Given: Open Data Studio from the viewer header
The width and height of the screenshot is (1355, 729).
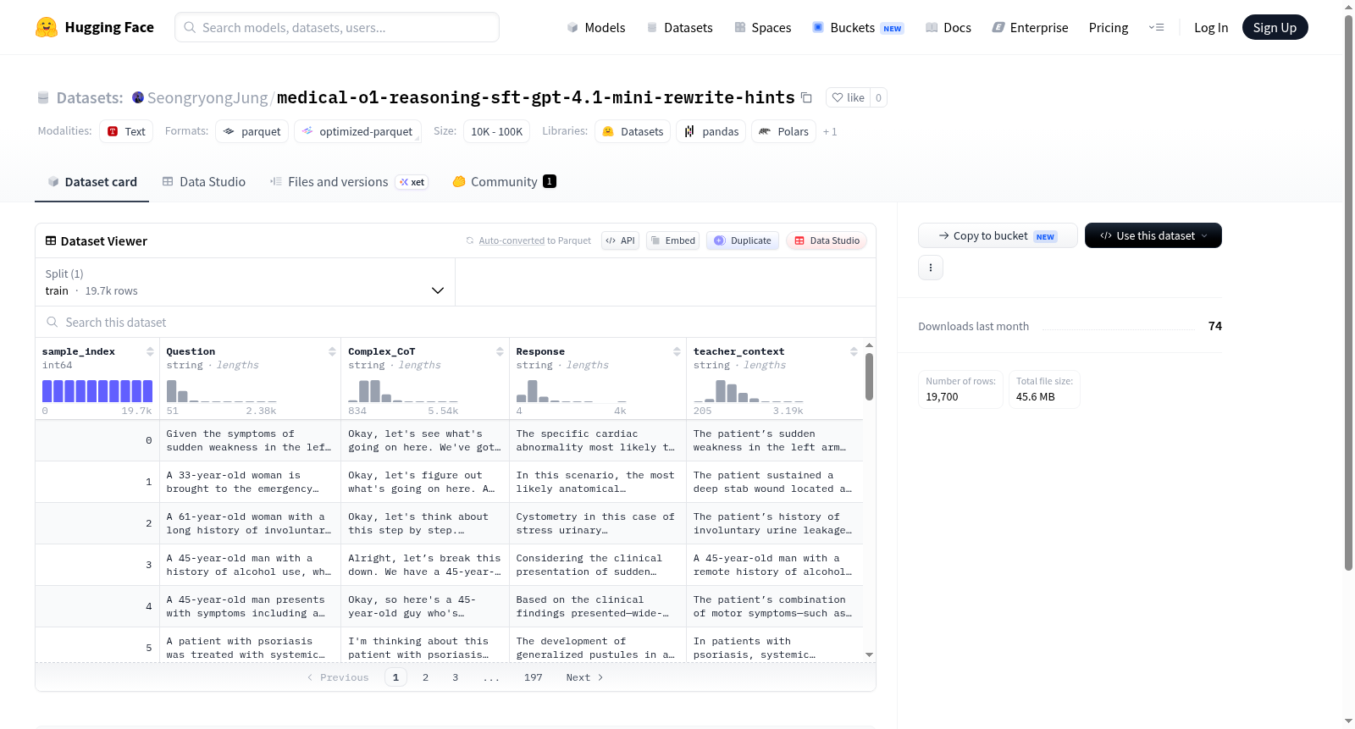Looking at the screenshot, I should coord(827,240).
